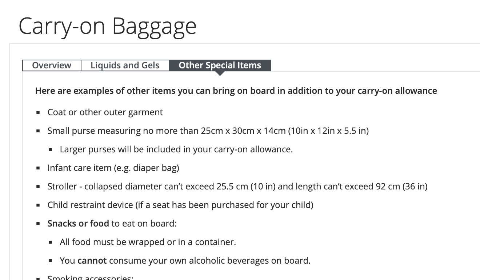Click the alcoholic beverages on board sentence

click(x=185, y=260)
